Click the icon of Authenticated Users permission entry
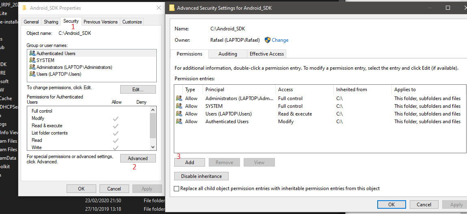 click(x=179, y=121)
